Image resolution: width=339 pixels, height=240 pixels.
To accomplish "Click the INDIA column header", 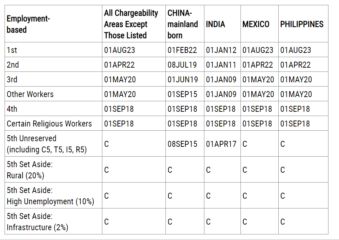I will point(216,24).
